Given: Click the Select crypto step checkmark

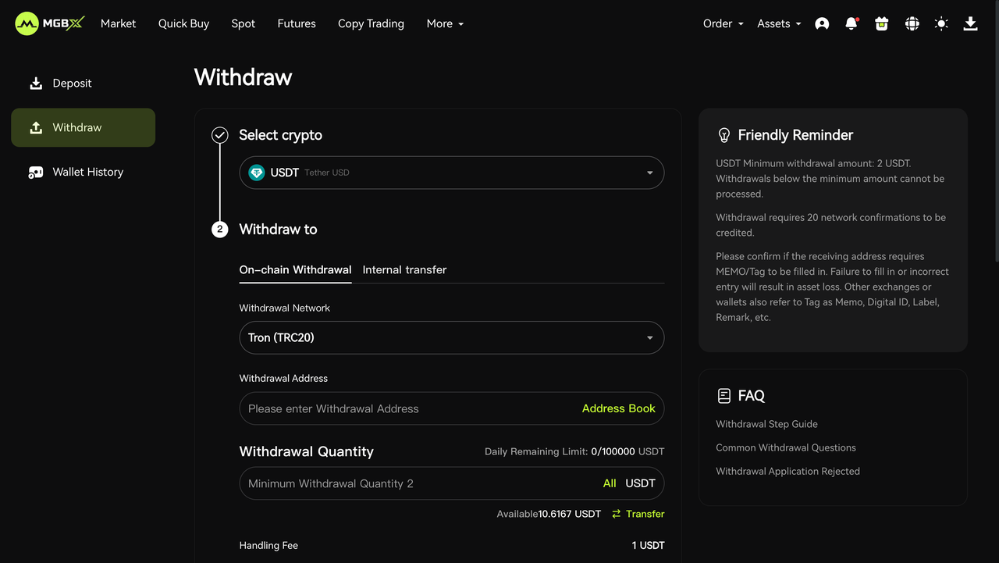Looking at the screenshot, I should point(220,135).
